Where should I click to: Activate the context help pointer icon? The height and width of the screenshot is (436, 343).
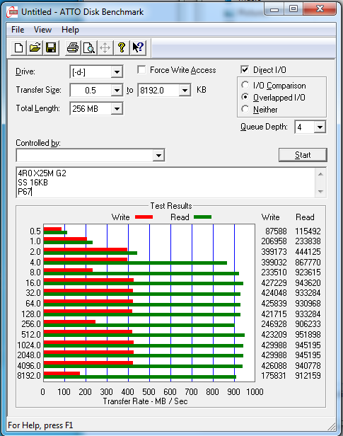(138, 48)
